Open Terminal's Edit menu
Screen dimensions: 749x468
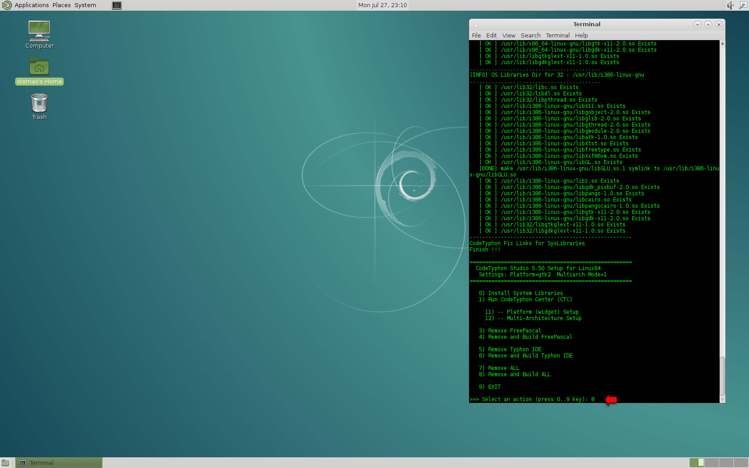(x=491, y=35)
